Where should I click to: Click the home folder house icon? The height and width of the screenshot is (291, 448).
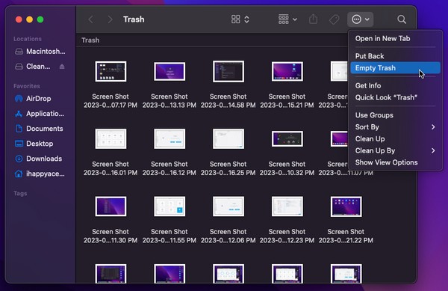click(19, 174)
